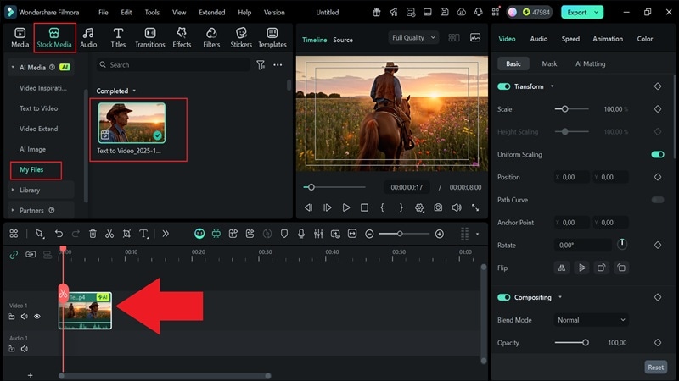Switch to the Animation tab
Screen dimensions: 679x381
[608, 39]
